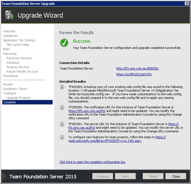Screen dimensions: 191x184
Task: Click the green Success checkmark icon
Action: 64,43
